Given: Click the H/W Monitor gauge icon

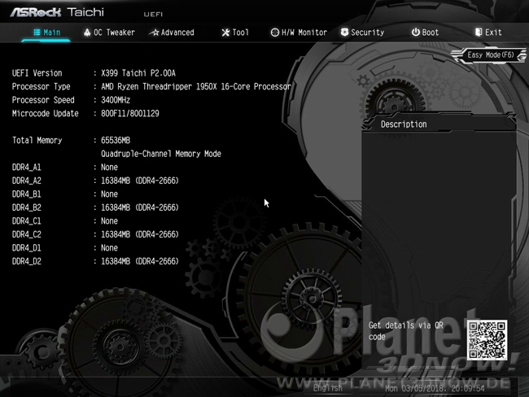Looking at the screenshot, I should [275, 33].
